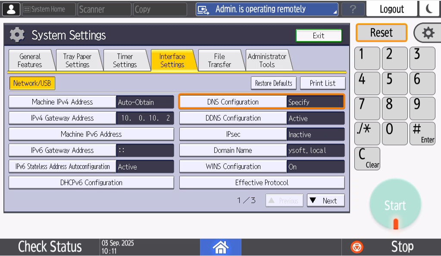Toggle the WINS Configuration setting
The height and width of the screenshot is (256, 441).
pyautogui.click(x=233, y=167)
